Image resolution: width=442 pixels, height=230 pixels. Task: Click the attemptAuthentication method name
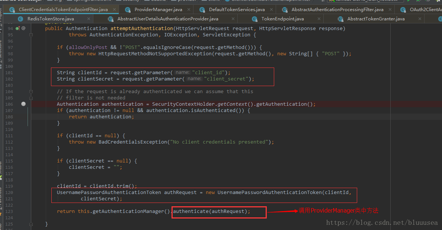pyautogui.click(x=142, y=29)
